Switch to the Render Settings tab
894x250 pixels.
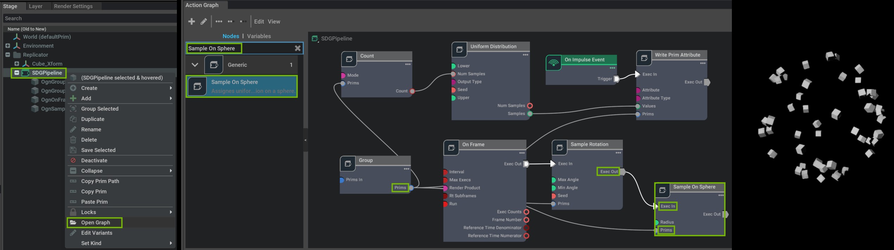[x=73, y=6]
